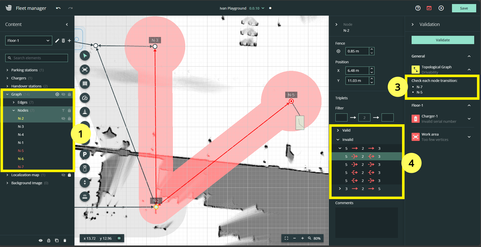Expand the Background Image section
Viewport: 481px width, 247px height.
(7, 183)
